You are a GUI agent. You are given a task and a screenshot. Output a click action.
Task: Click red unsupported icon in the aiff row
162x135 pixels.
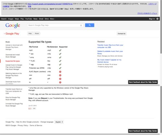point(60,79)
